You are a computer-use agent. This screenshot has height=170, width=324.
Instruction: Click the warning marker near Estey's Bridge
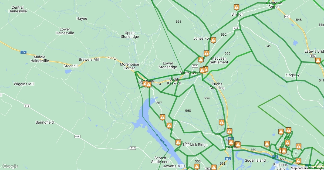pos(318,61)
